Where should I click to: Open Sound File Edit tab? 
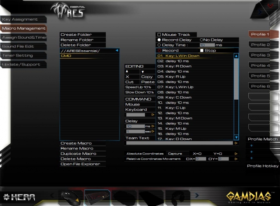click(x=23, y=46)
